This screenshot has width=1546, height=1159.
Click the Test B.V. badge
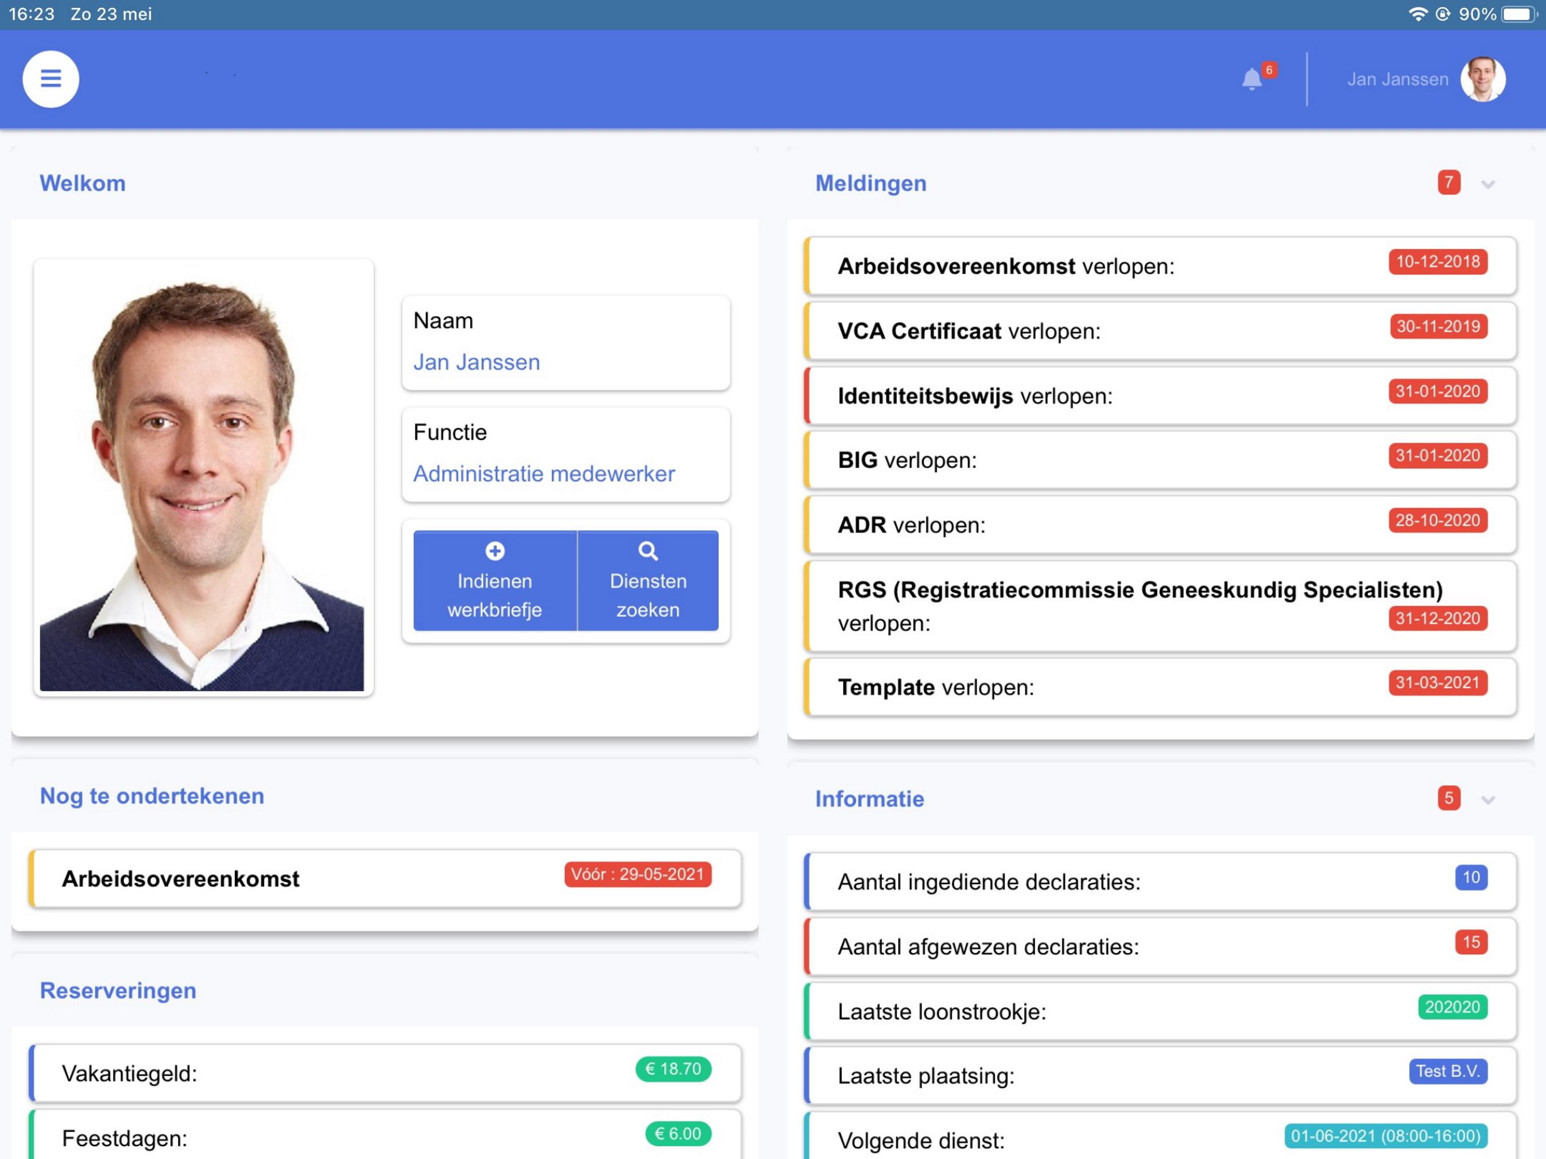(x=1448, y=1072)
